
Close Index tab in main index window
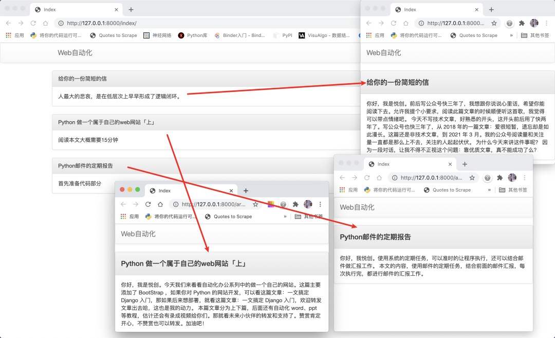click(x=117, y=10)
